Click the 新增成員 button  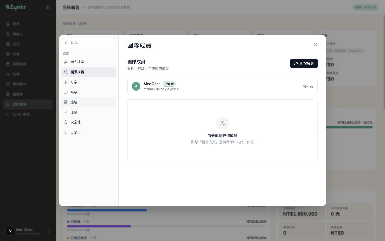coord(304,63)
